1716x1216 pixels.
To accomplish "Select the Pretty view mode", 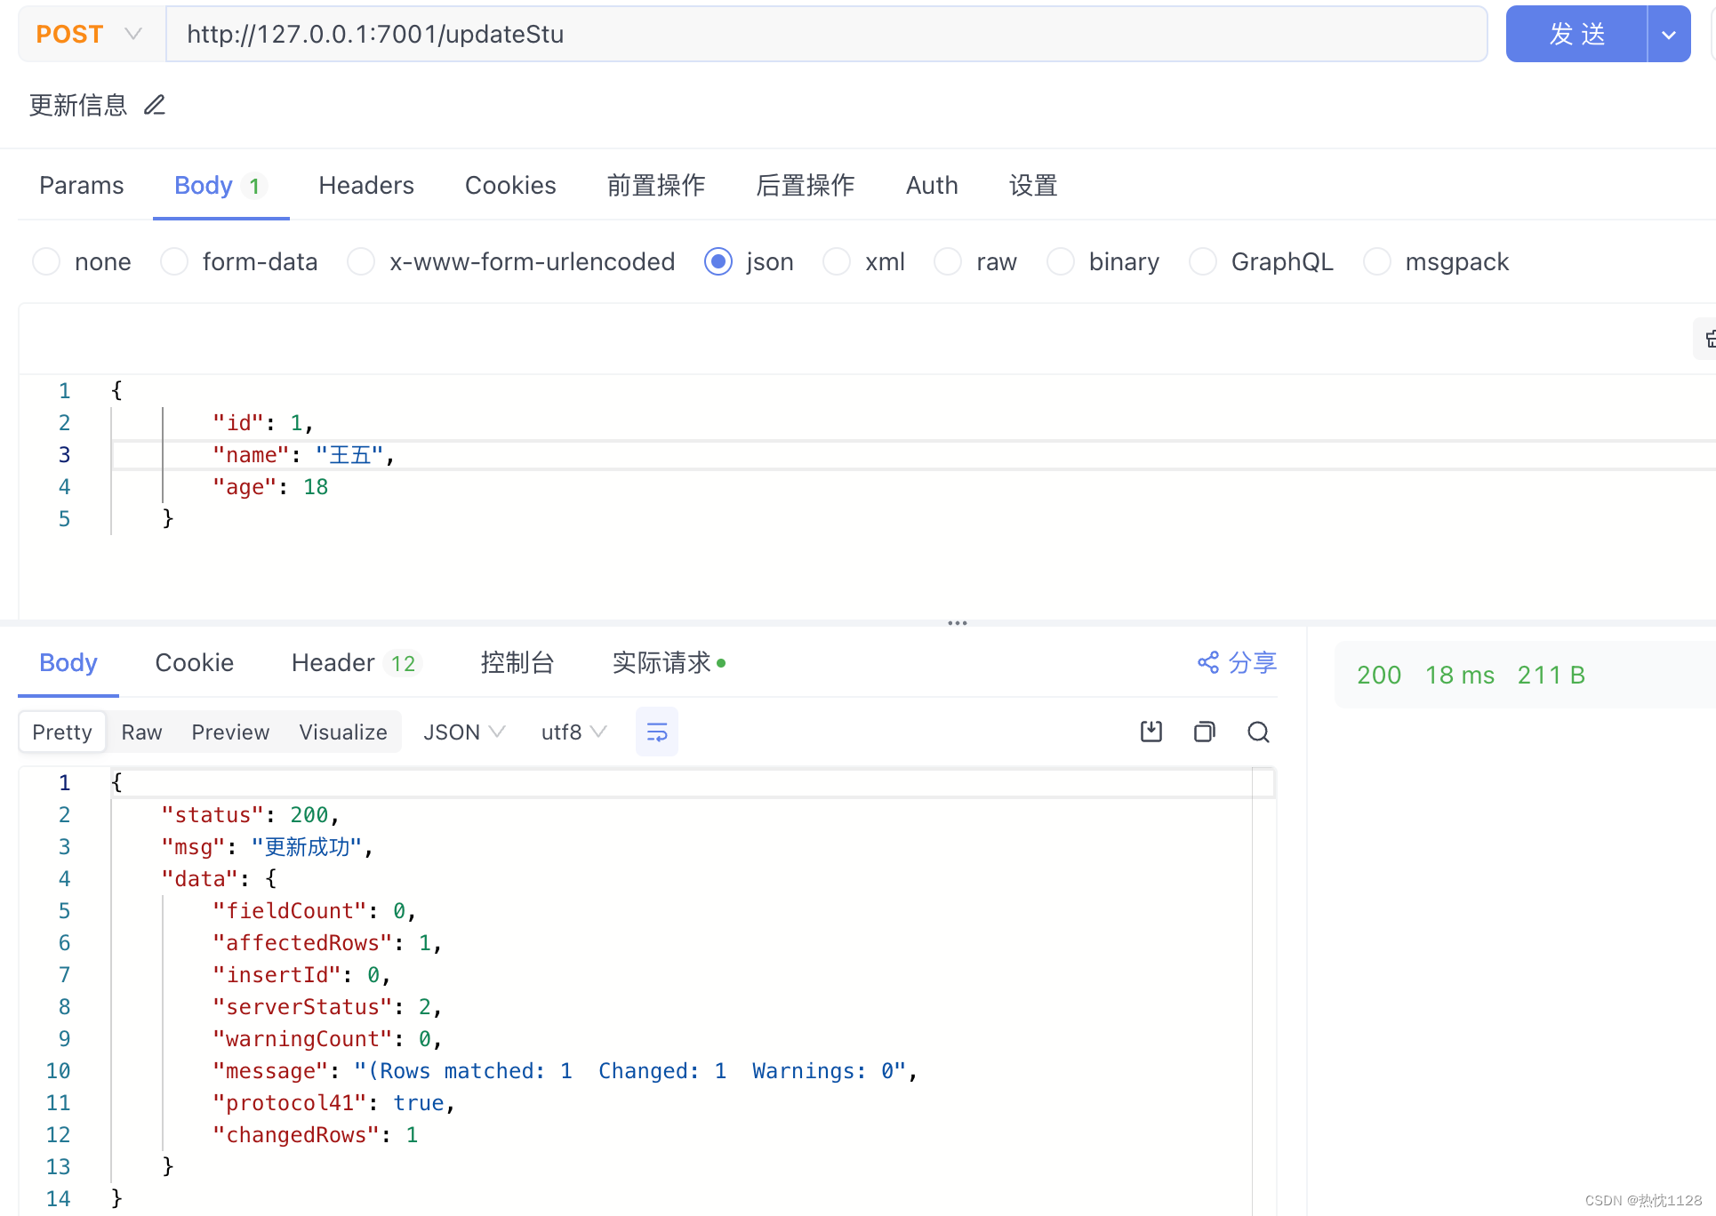I will click(x=62, y=732).
